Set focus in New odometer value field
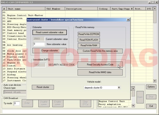The height and width of the screenshot is (115, 159). [39, 44]
